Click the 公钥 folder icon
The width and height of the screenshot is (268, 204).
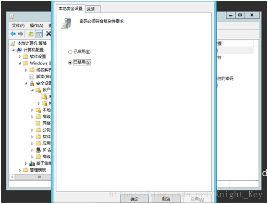pyautogui.click(x=38, y=130)
